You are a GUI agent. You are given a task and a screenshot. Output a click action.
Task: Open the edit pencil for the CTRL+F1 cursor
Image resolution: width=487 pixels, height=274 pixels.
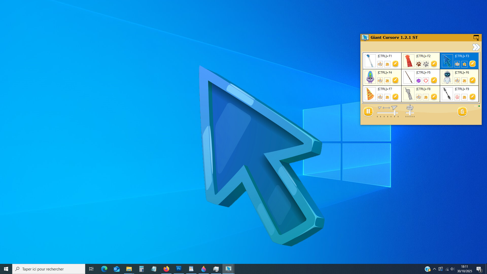(x=395, y=64)
